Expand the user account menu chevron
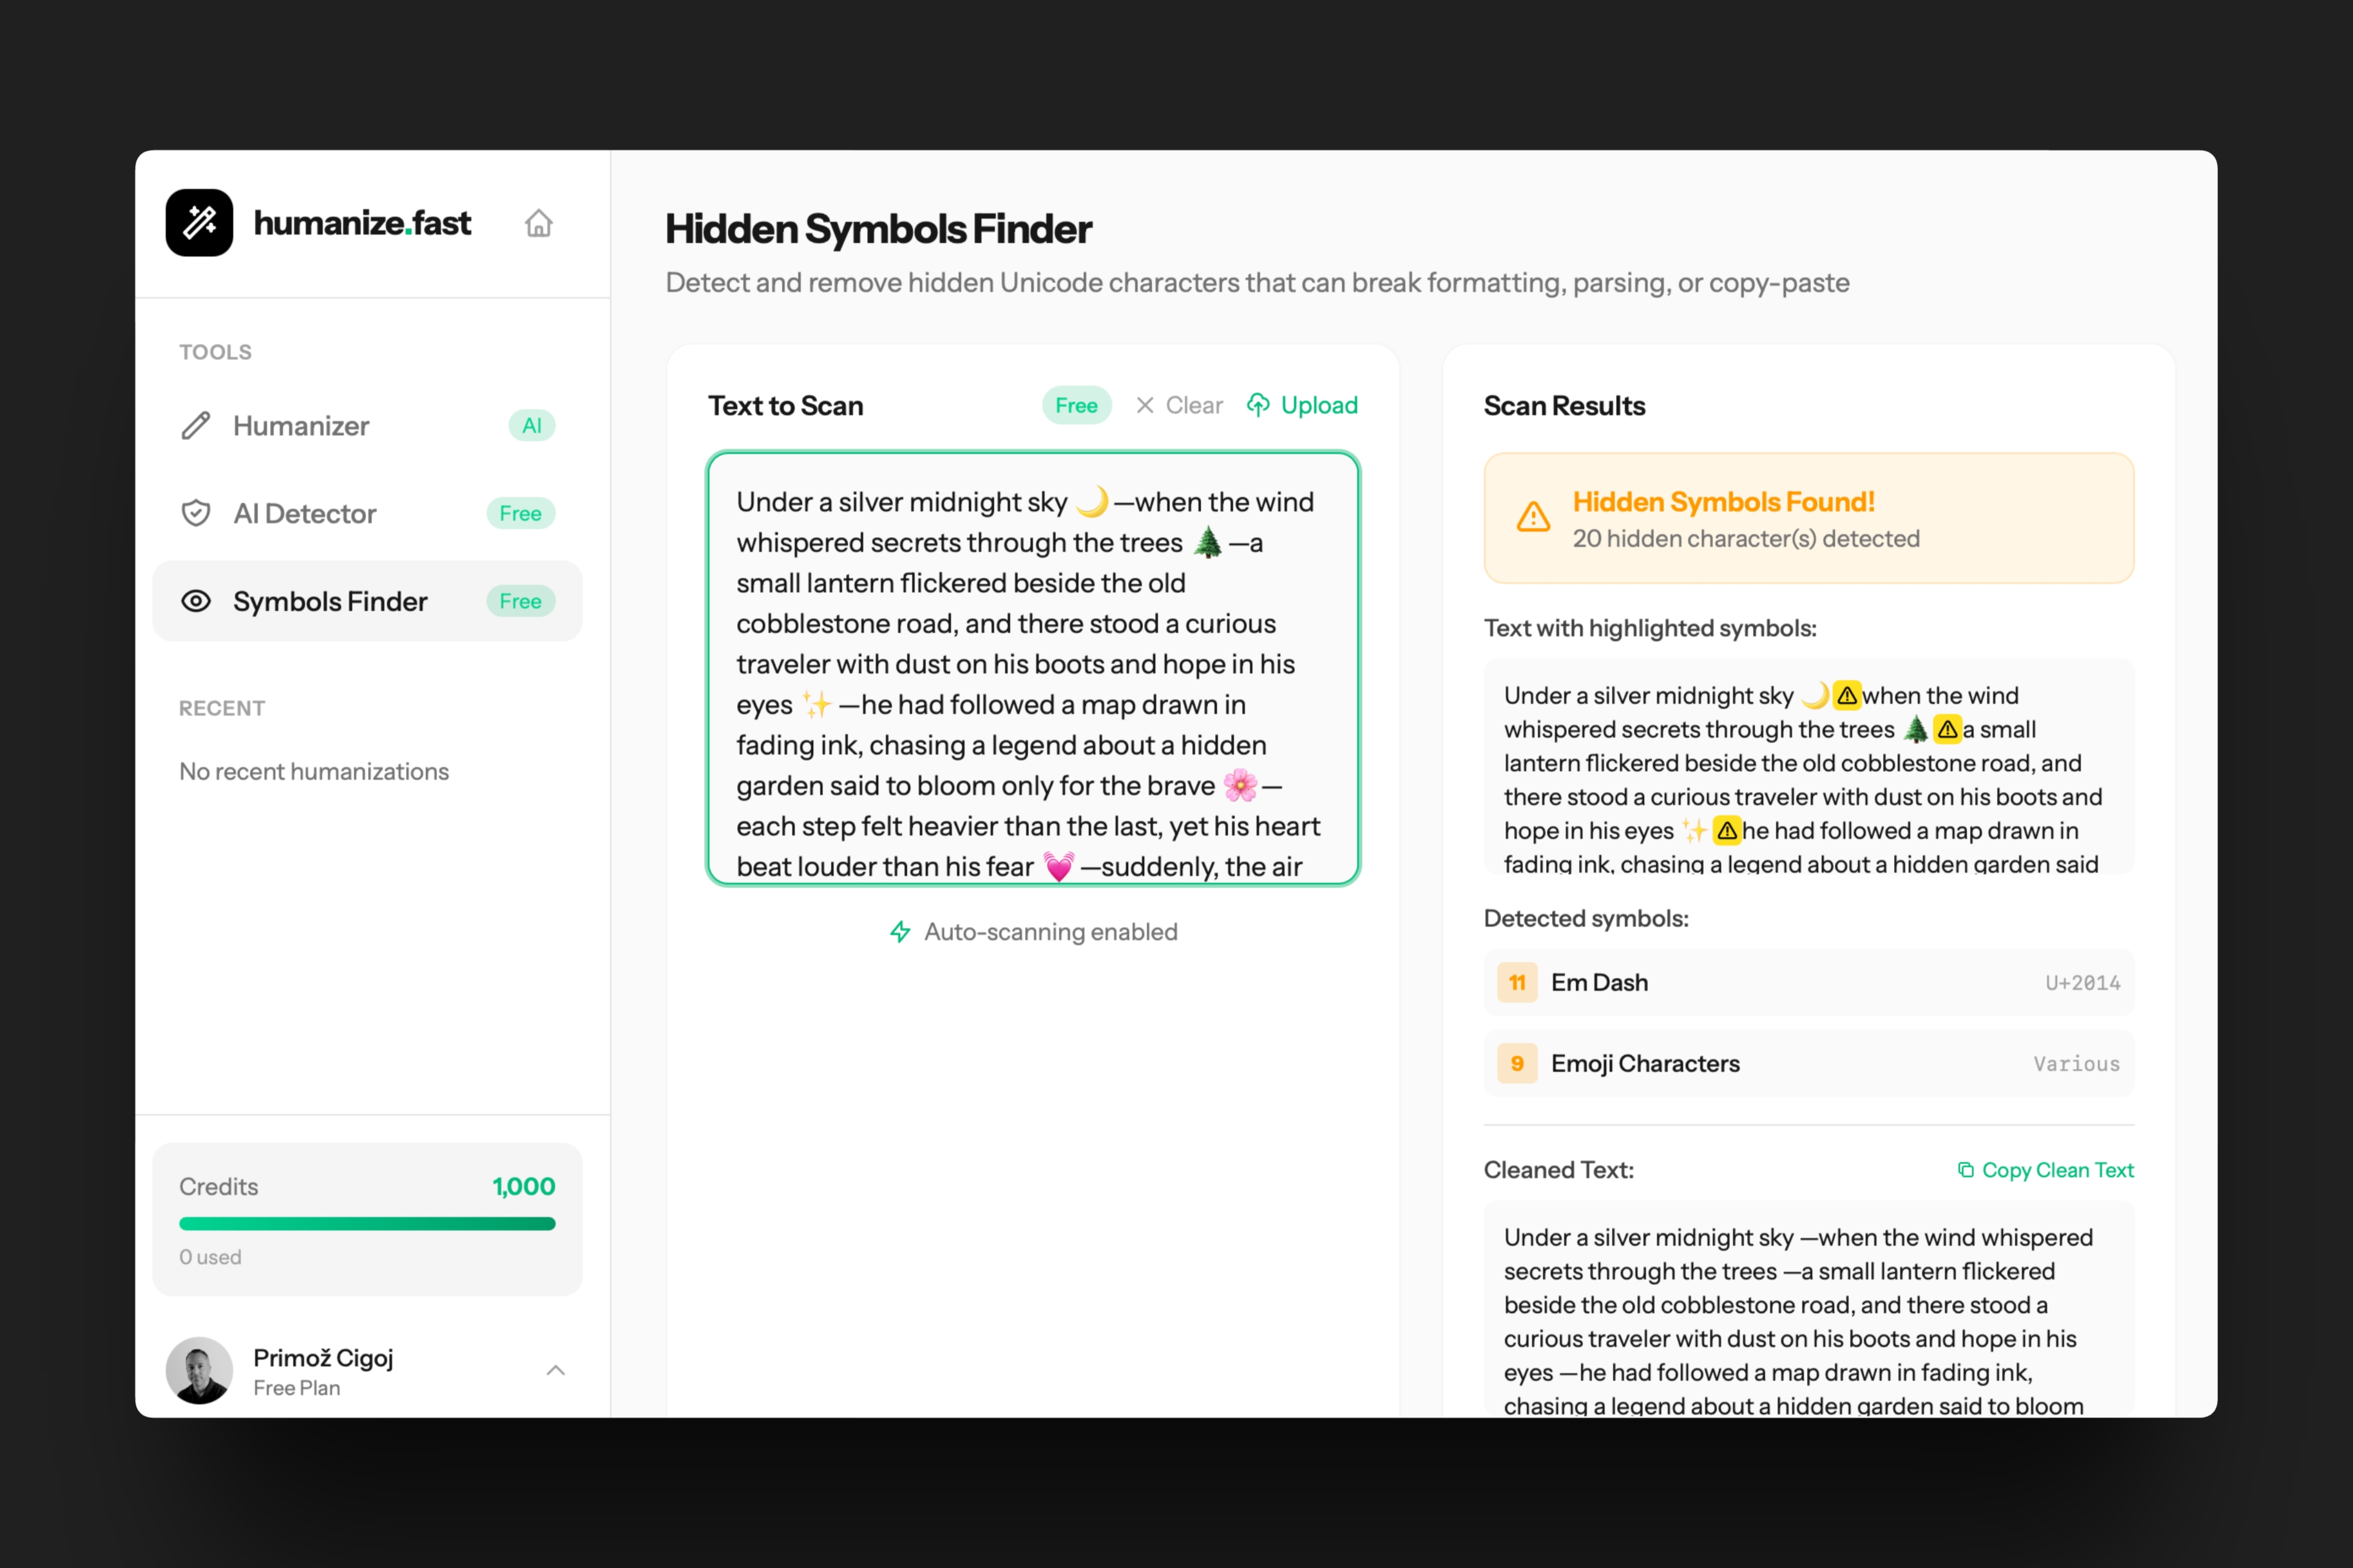 coord(556,1370)
